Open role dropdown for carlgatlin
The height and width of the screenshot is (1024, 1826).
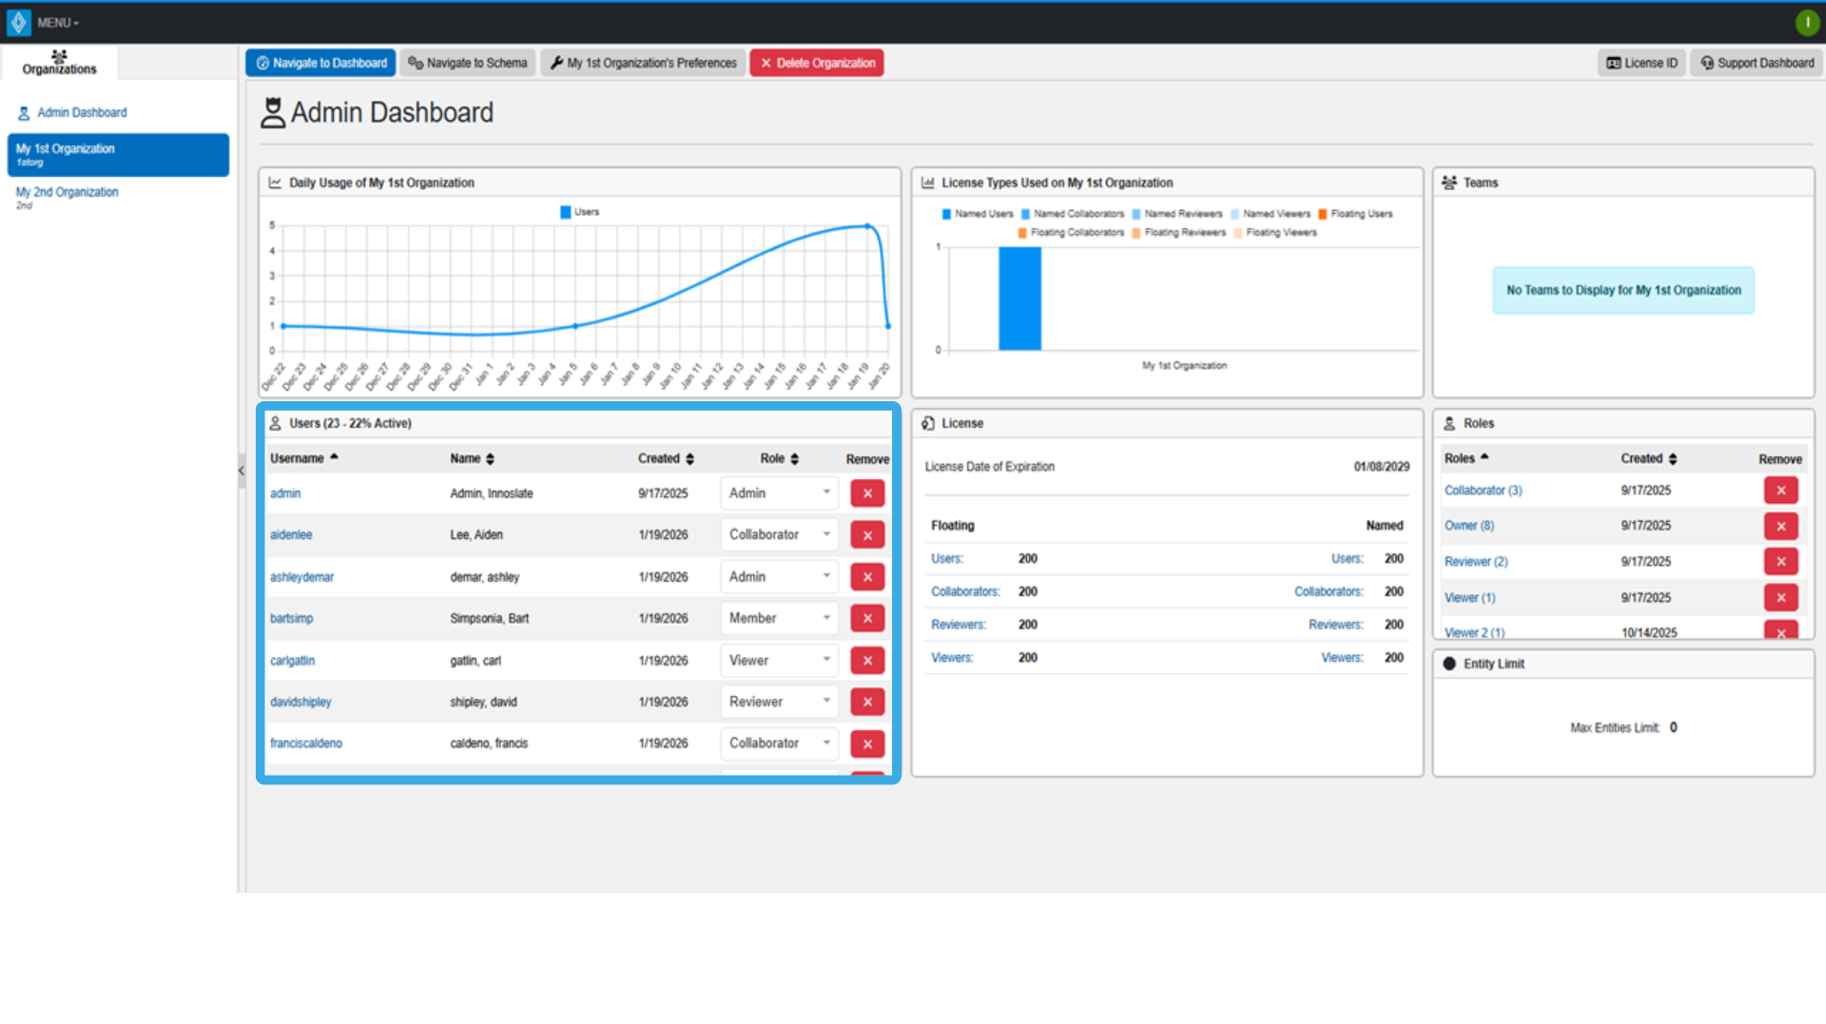tap(779, 661)
